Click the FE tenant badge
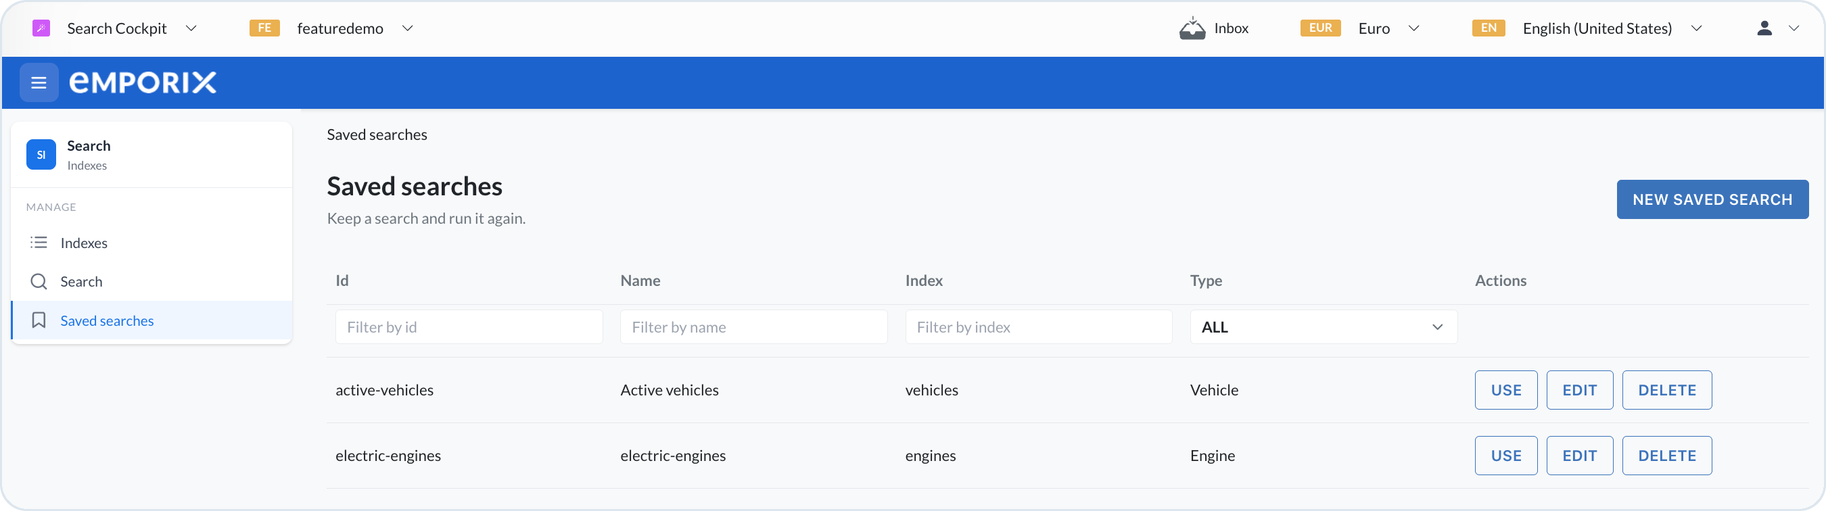Viewport: 1826px width, 511px height. pos(264,28)
